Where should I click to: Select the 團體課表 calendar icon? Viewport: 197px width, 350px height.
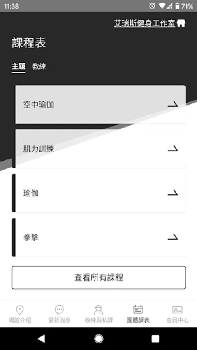point(138,310)
